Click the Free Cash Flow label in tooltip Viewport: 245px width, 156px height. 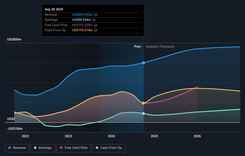pyautogui.click(x=56, y=25)
